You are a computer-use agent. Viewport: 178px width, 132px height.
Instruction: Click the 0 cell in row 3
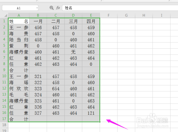(x=73, y=33)
